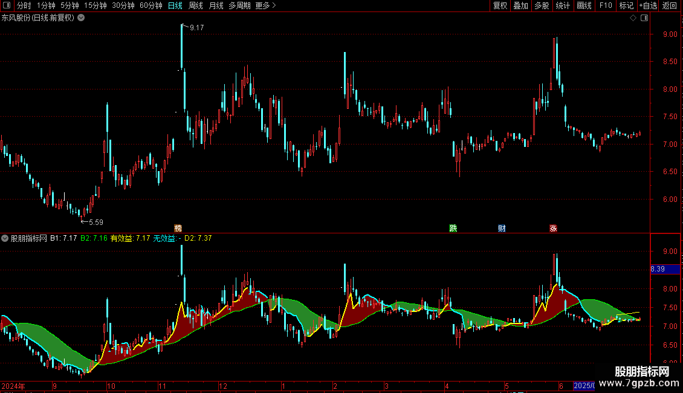Screen dimensions: 683x393
Task: Click the blue 财 marker icon
Action: click(502, 229)
